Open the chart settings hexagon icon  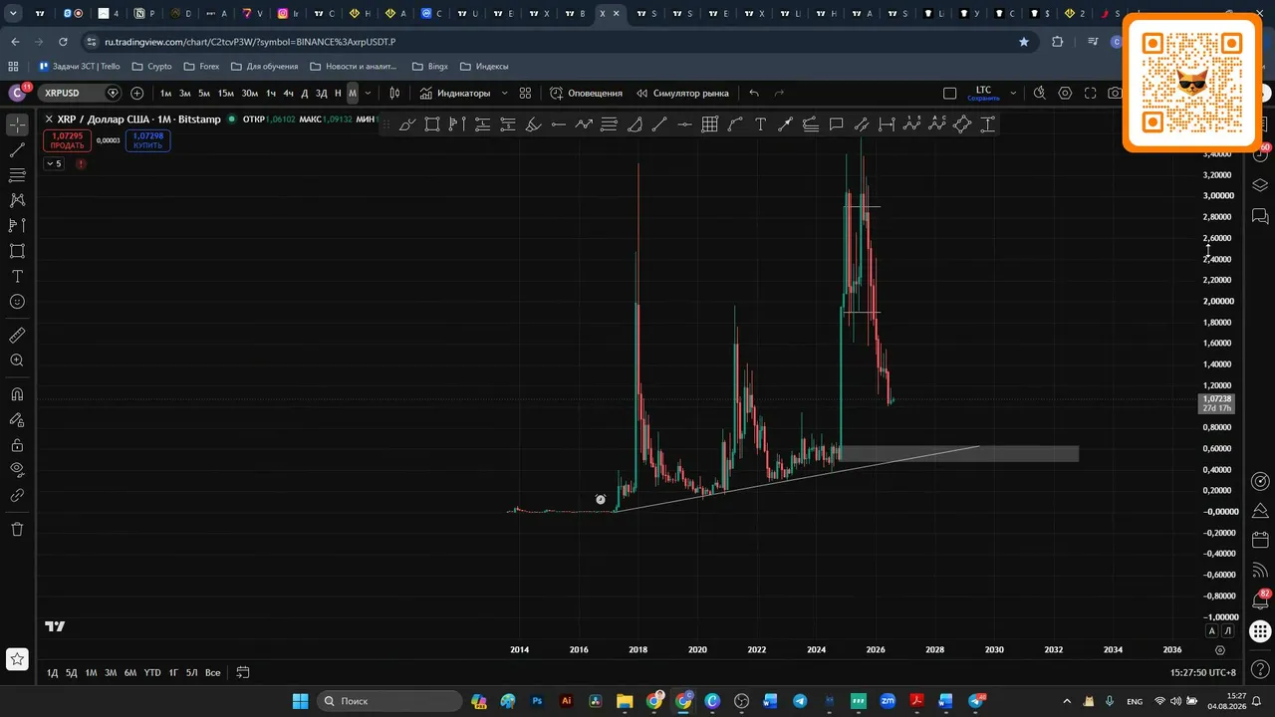tap(1065, 93)
